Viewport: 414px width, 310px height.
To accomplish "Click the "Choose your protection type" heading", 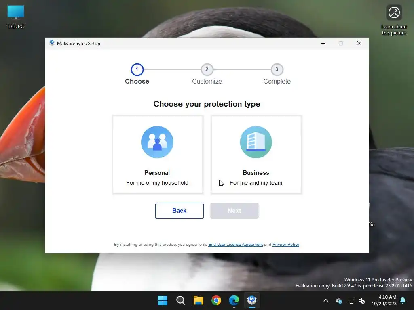I will (x=207, y=104).
